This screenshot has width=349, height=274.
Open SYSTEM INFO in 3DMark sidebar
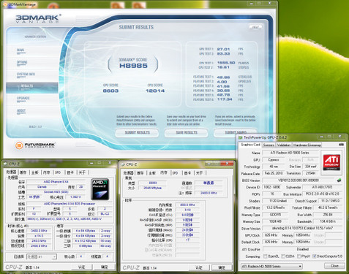pos(26,75)
